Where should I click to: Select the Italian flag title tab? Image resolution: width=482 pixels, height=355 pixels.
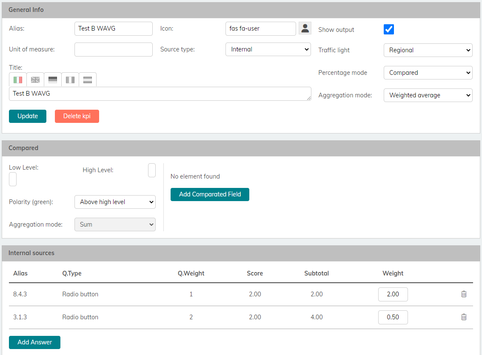(18, 80)
